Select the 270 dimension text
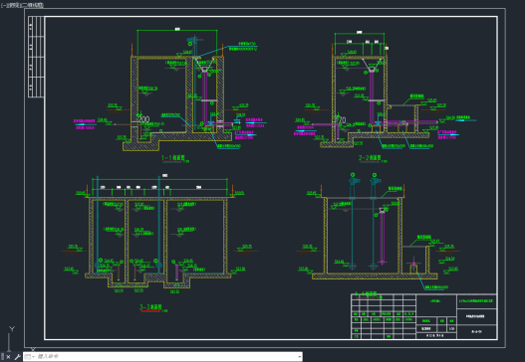This screenshot has height=362, width=525. click(340, 119)
